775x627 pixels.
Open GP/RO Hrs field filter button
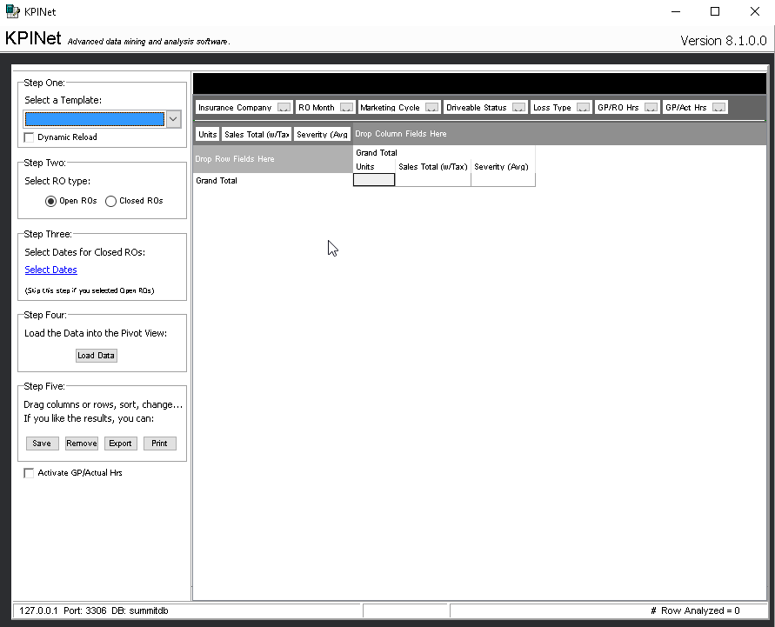click(x=651, y=108)
